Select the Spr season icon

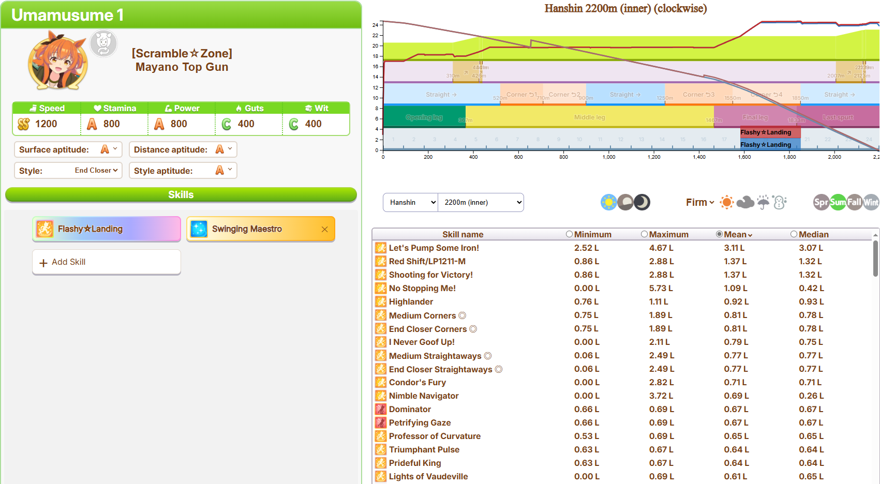[x=821, y=202]
